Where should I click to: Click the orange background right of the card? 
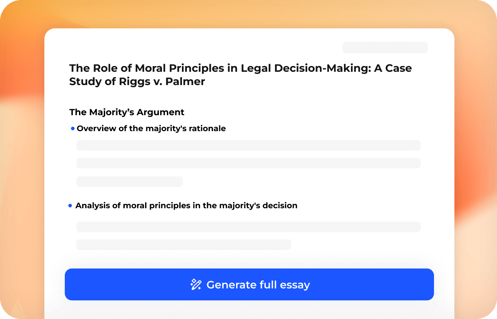tap(476, 177)
